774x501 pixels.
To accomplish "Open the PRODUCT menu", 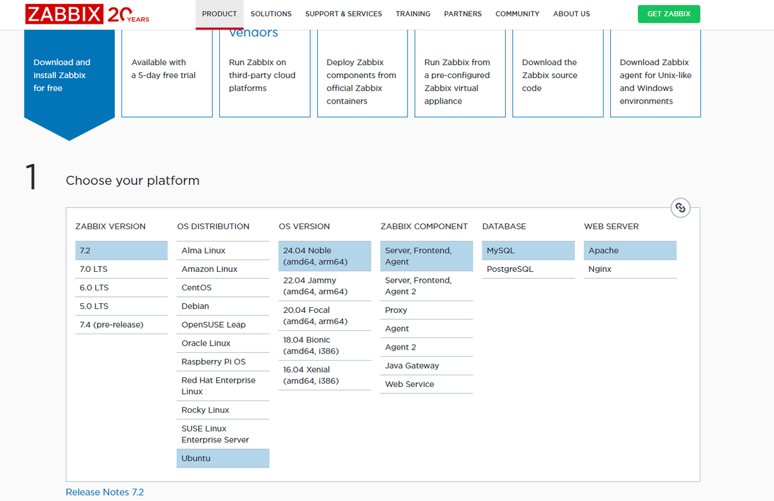I will [x=219, y=14].
